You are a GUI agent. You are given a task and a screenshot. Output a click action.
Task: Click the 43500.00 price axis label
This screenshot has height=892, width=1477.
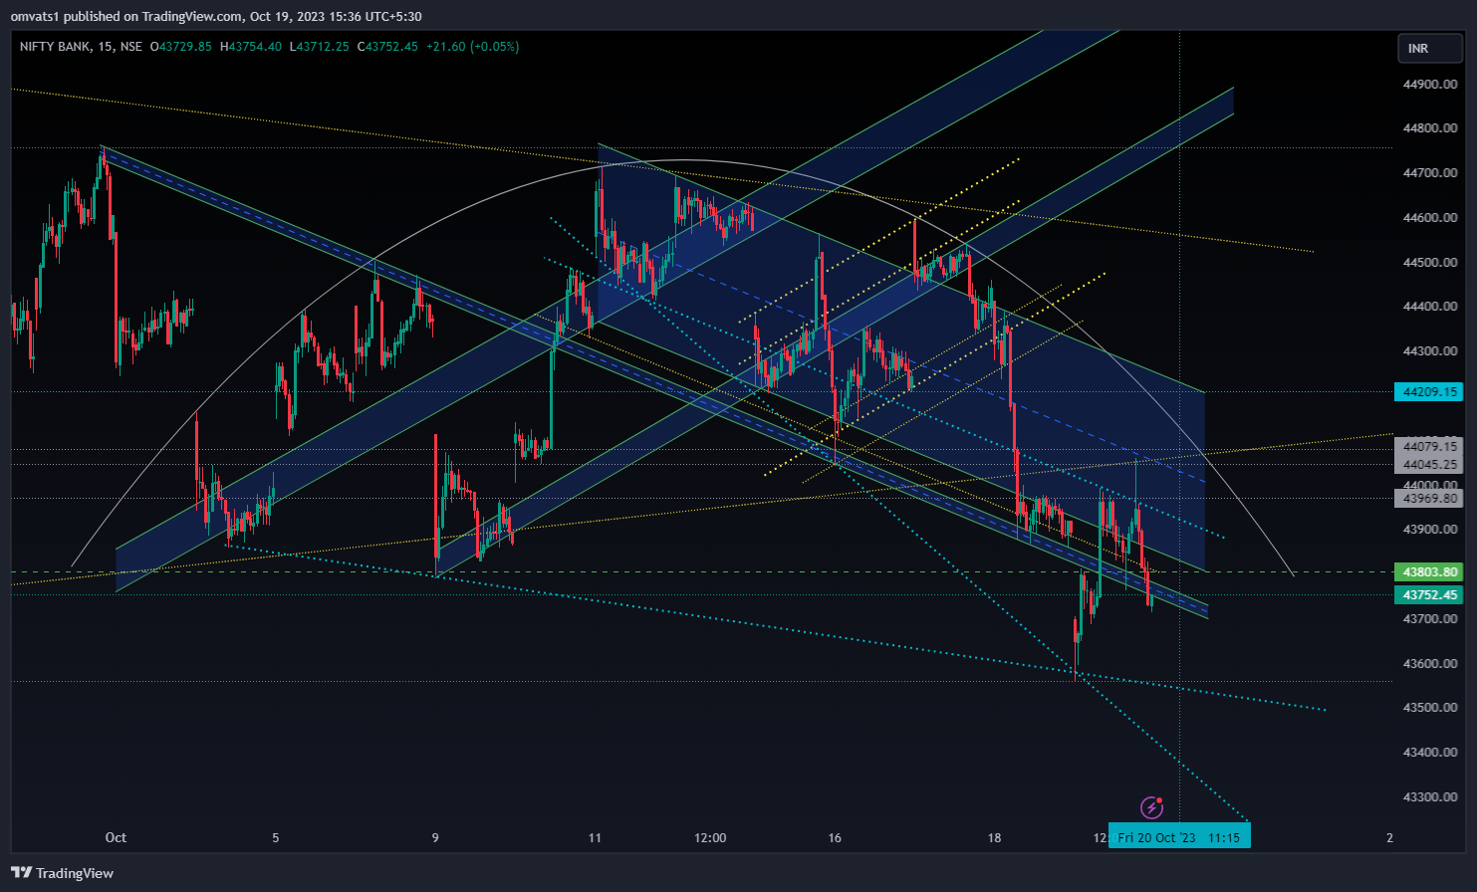tap(1430, 708)
